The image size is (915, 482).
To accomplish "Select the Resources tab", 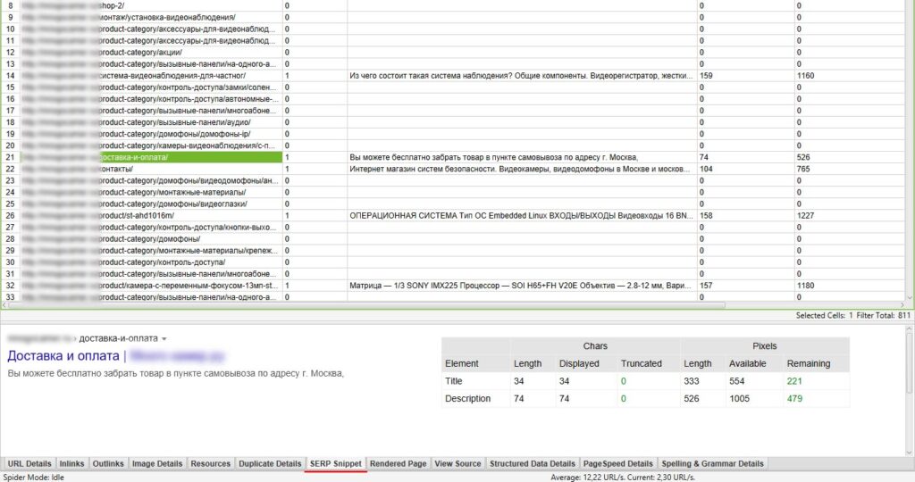I will 211,464.
